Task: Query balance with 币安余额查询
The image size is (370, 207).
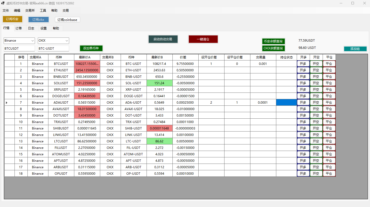Action: click(273, 41)
